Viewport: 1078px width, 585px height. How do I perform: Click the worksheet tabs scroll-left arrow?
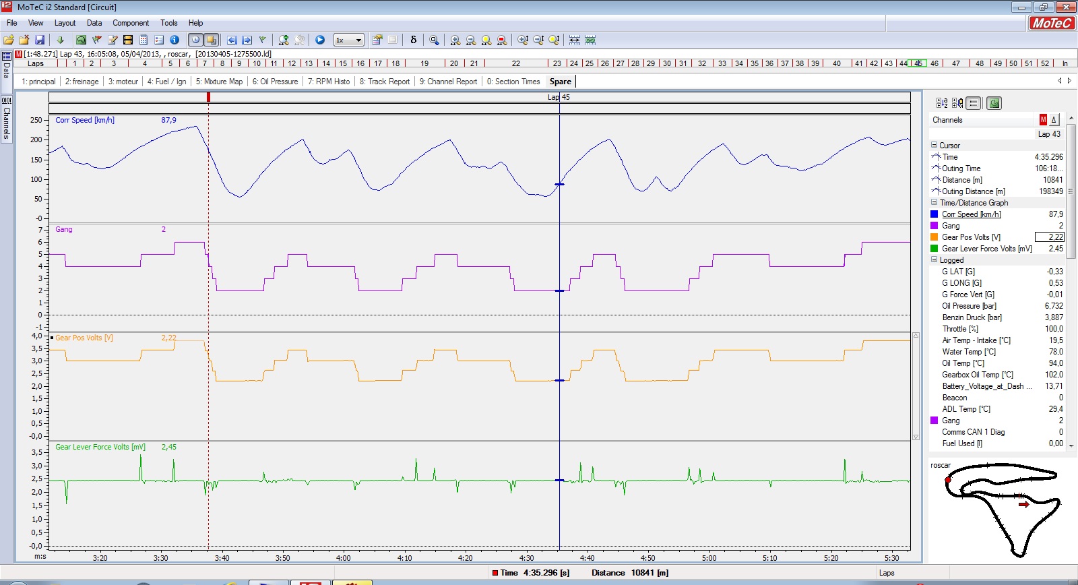[x=1060, y=81]
